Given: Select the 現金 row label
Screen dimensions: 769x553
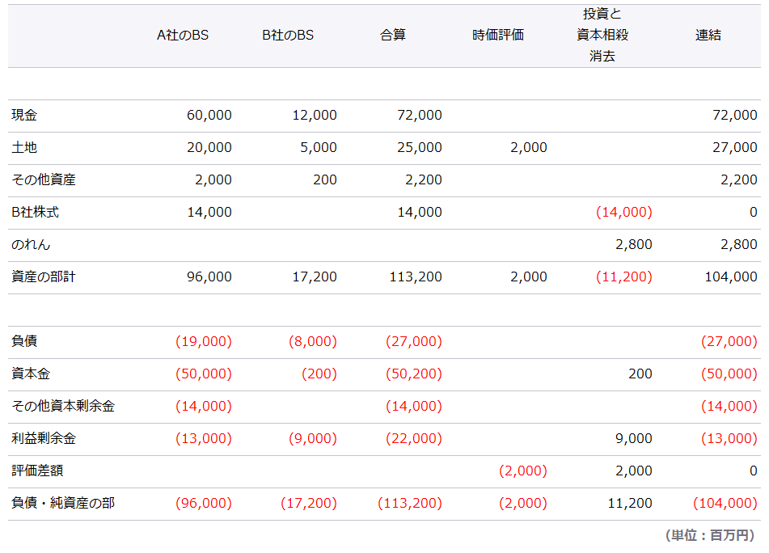Looking at the screenshot, I should pyautogui.click(x=24, y=116).
